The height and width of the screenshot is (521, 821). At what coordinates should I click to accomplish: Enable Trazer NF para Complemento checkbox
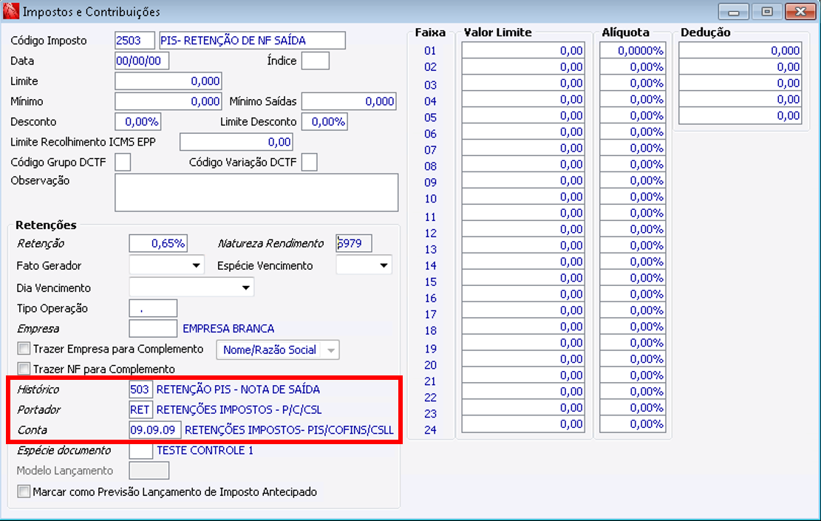pyautogui.click(x=24, y=369)
